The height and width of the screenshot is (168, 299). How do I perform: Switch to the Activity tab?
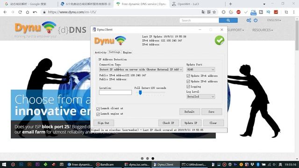pyautogui.click(x=100, y=52)
